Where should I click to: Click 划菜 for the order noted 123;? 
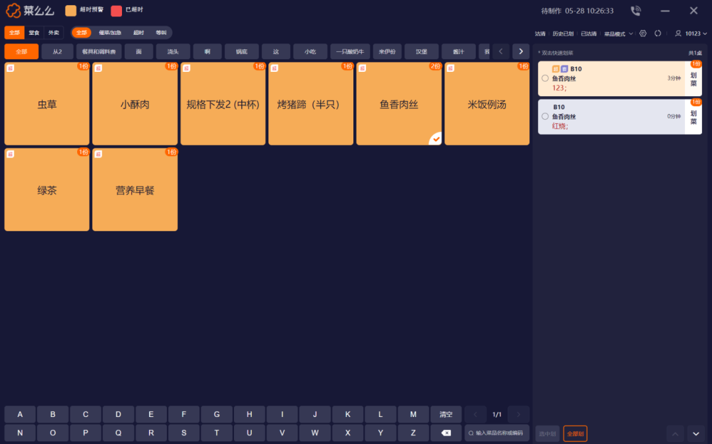(x=694, y=79)
